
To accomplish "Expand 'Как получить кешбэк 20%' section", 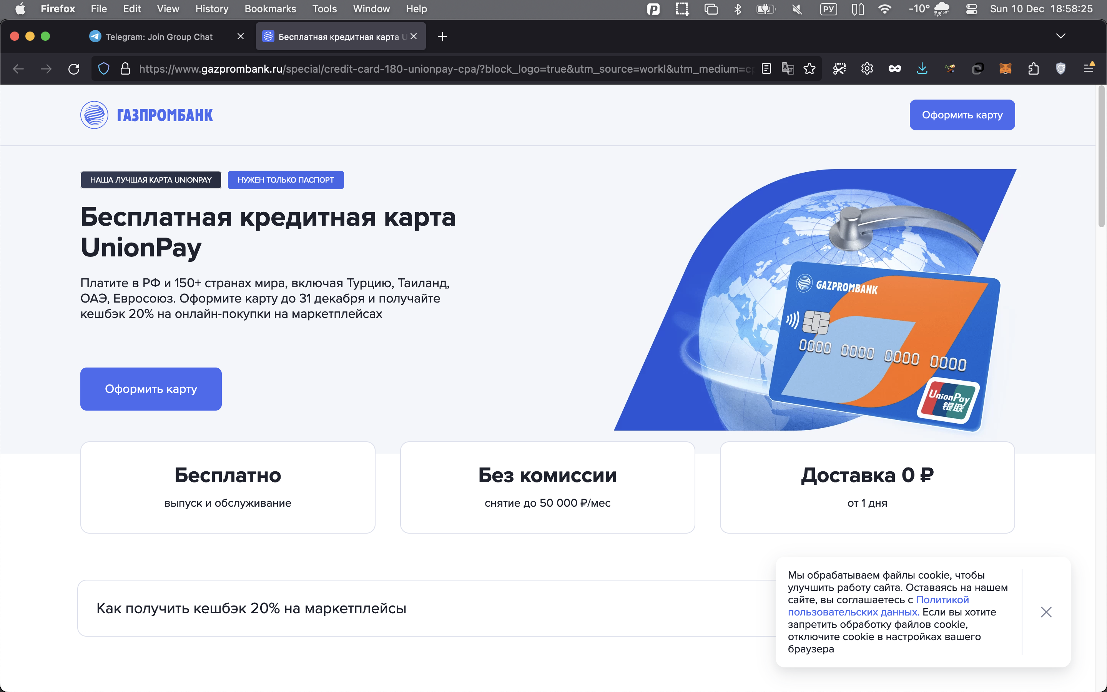I will coord(251,608).
